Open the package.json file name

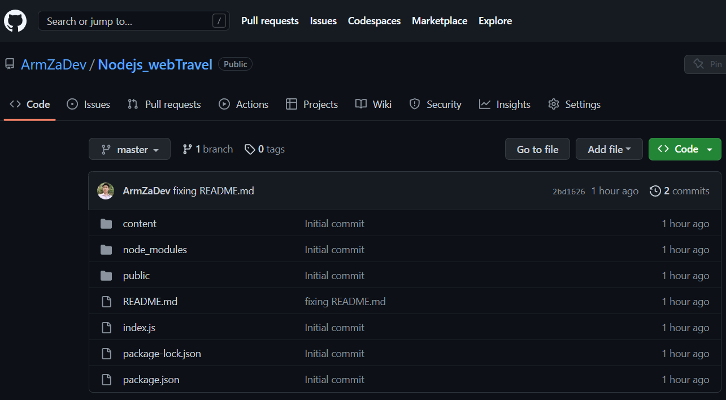(x=151, y=380)
